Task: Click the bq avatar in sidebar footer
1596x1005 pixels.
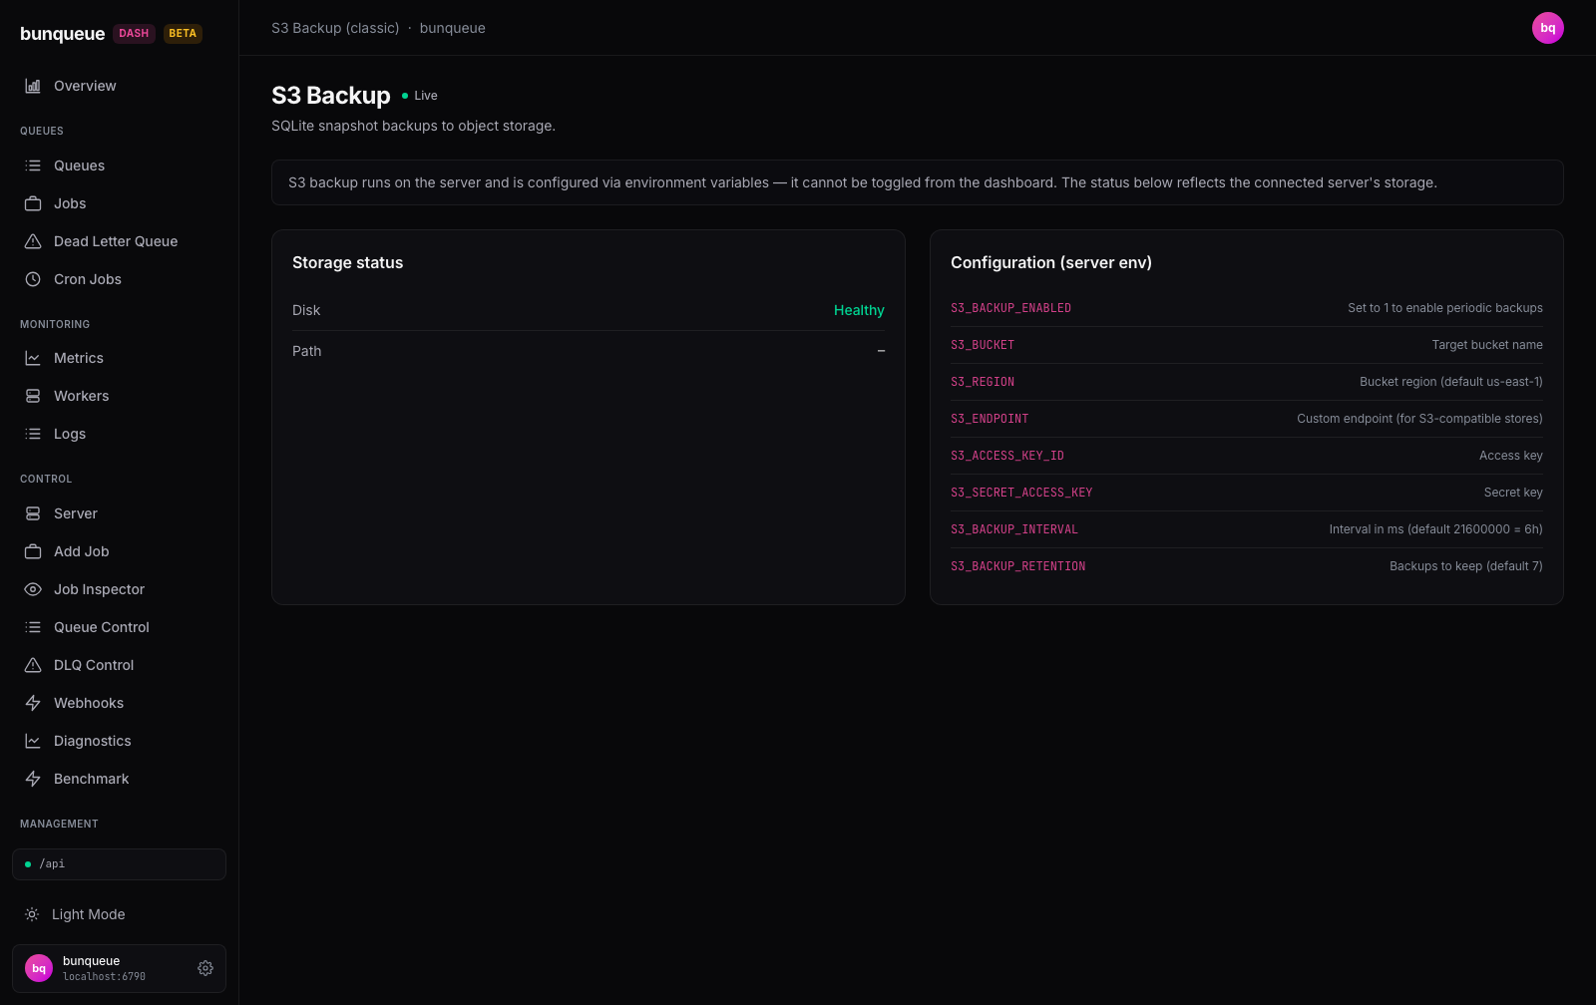Action: [39, 968]
